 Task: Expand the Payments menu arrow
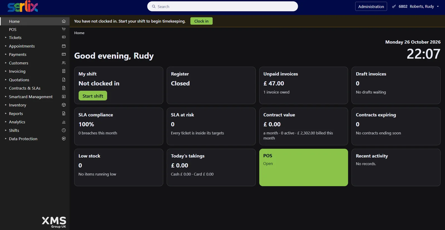click(x=6, y=54)
